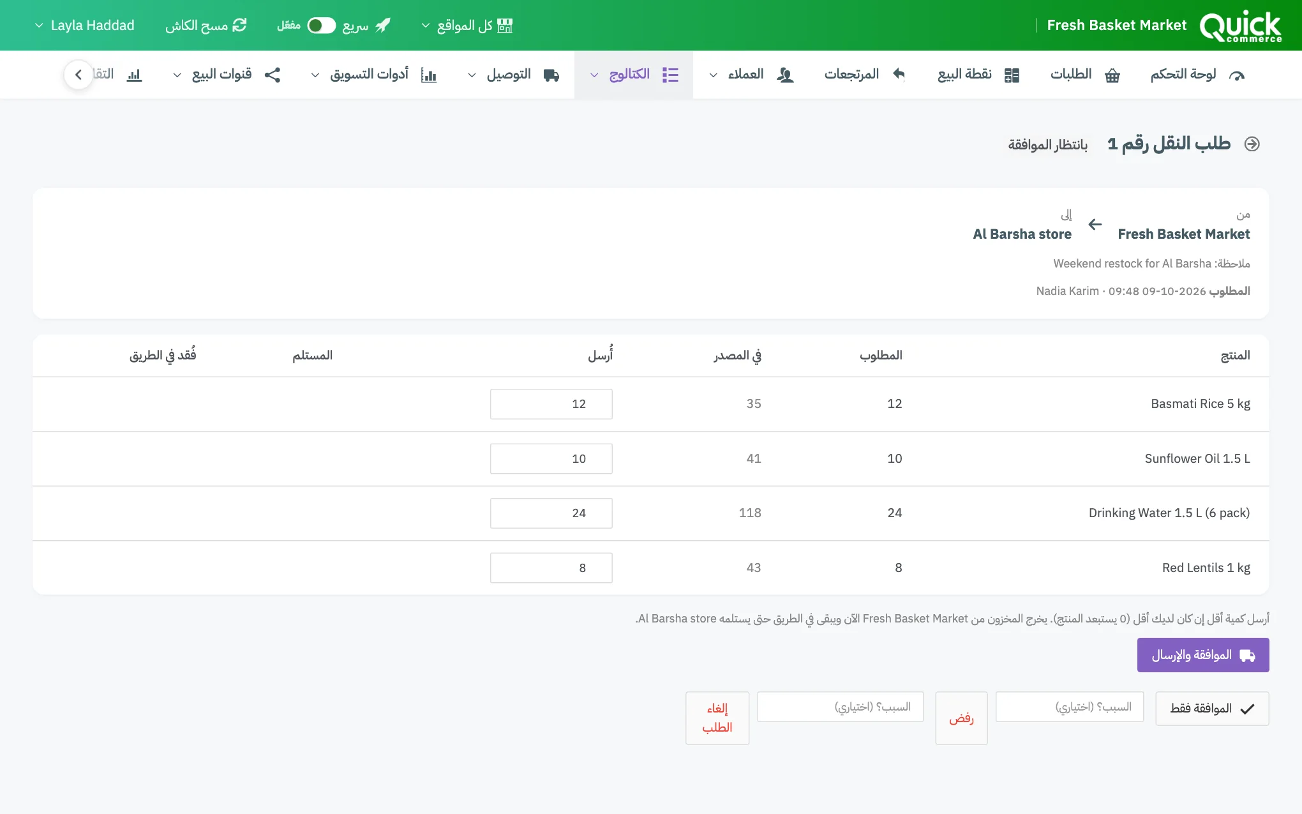Click the إلغاء الطلب cancel button

(717, 718)
